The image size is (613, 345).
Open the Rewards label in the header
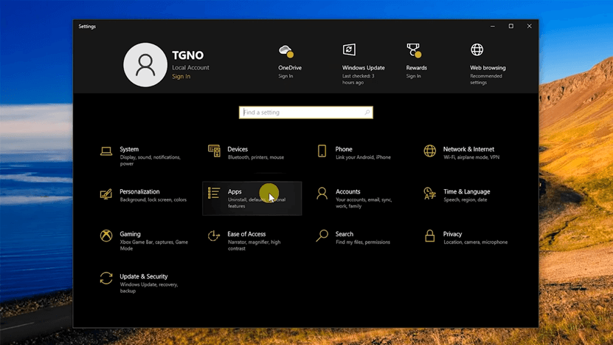(416, 68)
